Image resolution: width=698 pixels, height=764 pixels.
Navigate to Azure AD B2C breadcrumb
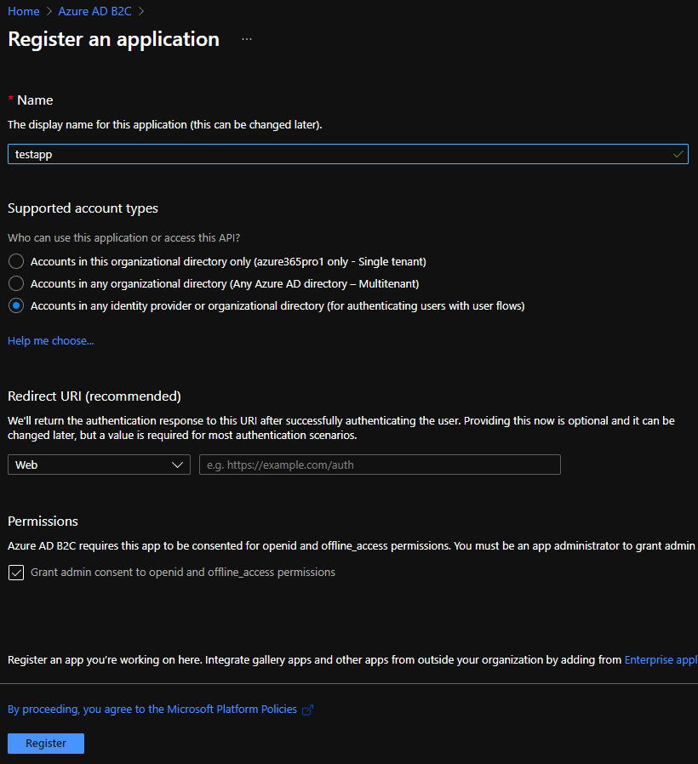[x=95, y=11]
